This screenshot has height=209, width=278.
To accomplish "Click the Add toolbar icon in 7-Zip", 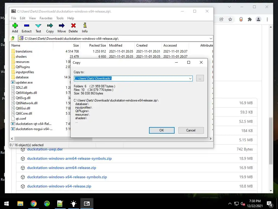I will pos(15,28).
